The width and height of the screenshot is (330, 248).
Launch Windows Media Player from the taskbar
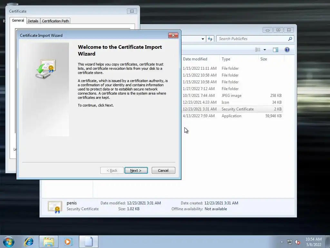(68, 242)
